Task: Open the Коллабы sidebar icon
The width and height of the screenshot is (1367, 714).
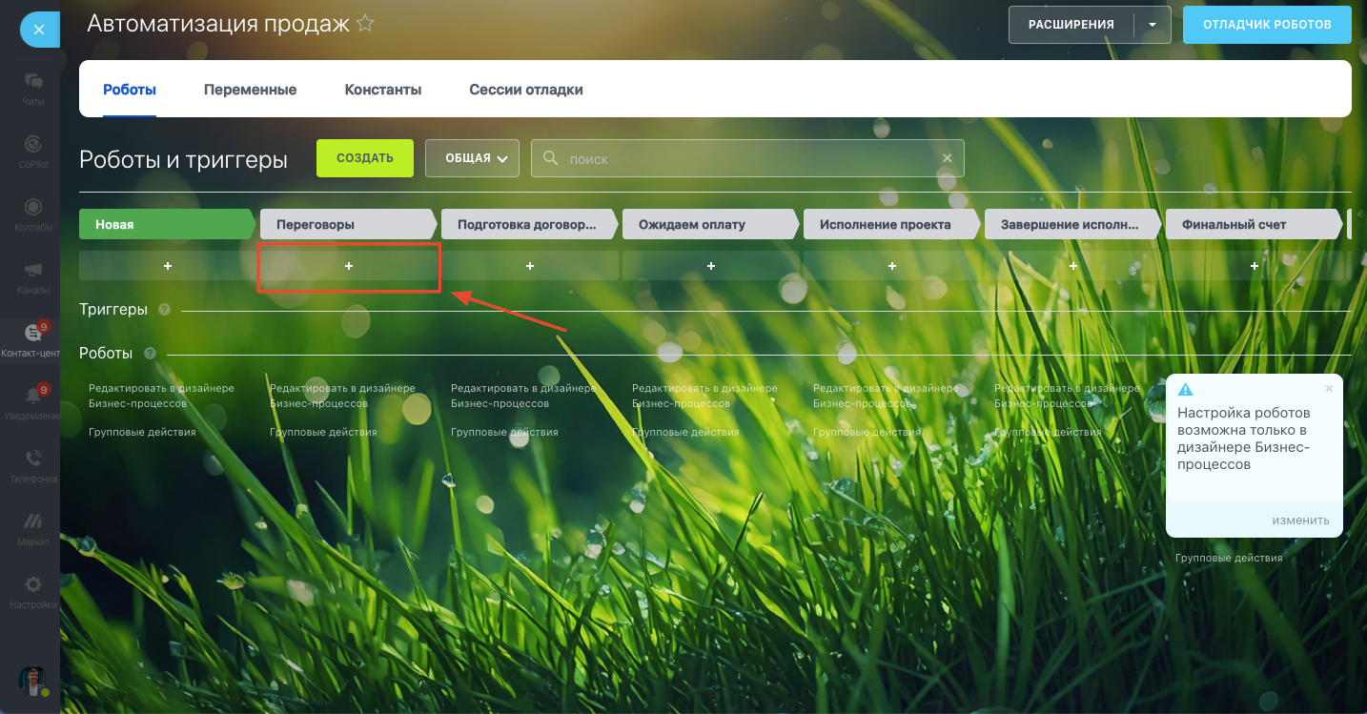Action: pos(33,214)
